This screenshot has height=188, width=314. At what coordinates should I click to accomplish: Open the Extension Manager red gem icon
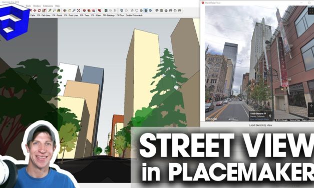[99, 10]
